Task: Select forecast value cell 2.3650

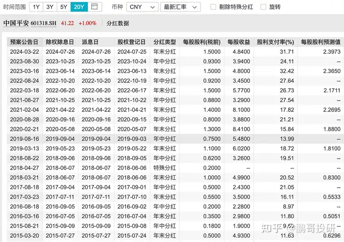Action: [x=332, y=71]
